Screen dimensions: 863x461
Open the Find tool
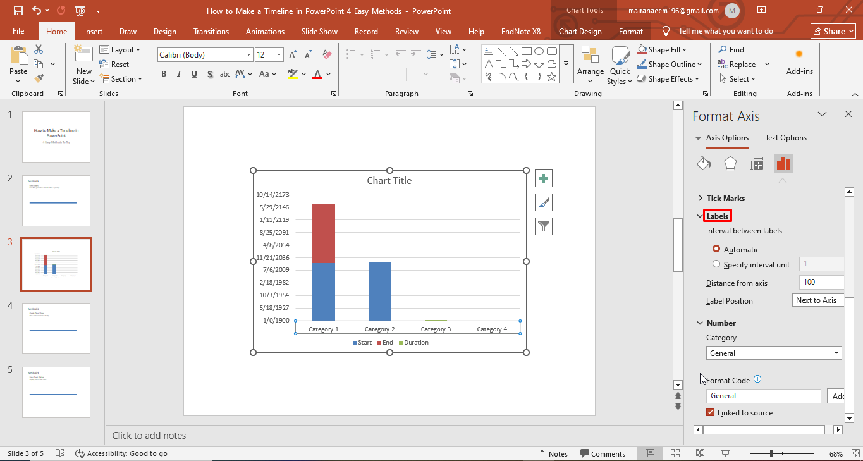pos(731,50)
